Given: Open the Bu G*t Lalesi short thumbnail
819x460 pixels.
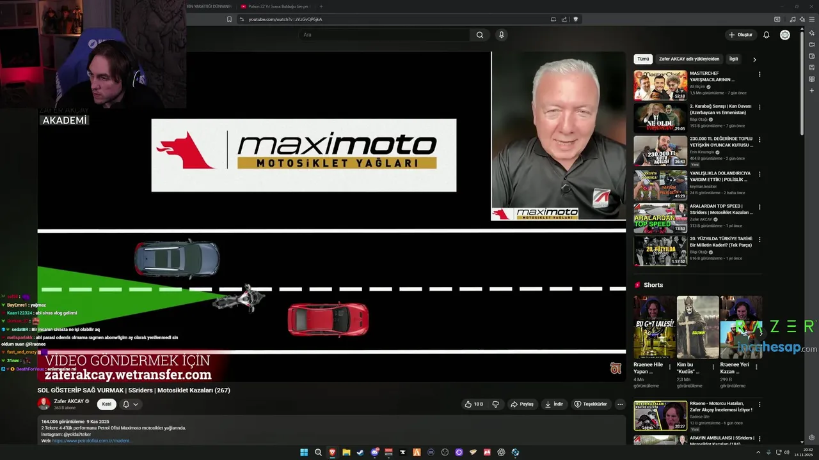Looking at the screenshot, I should 655,327.
